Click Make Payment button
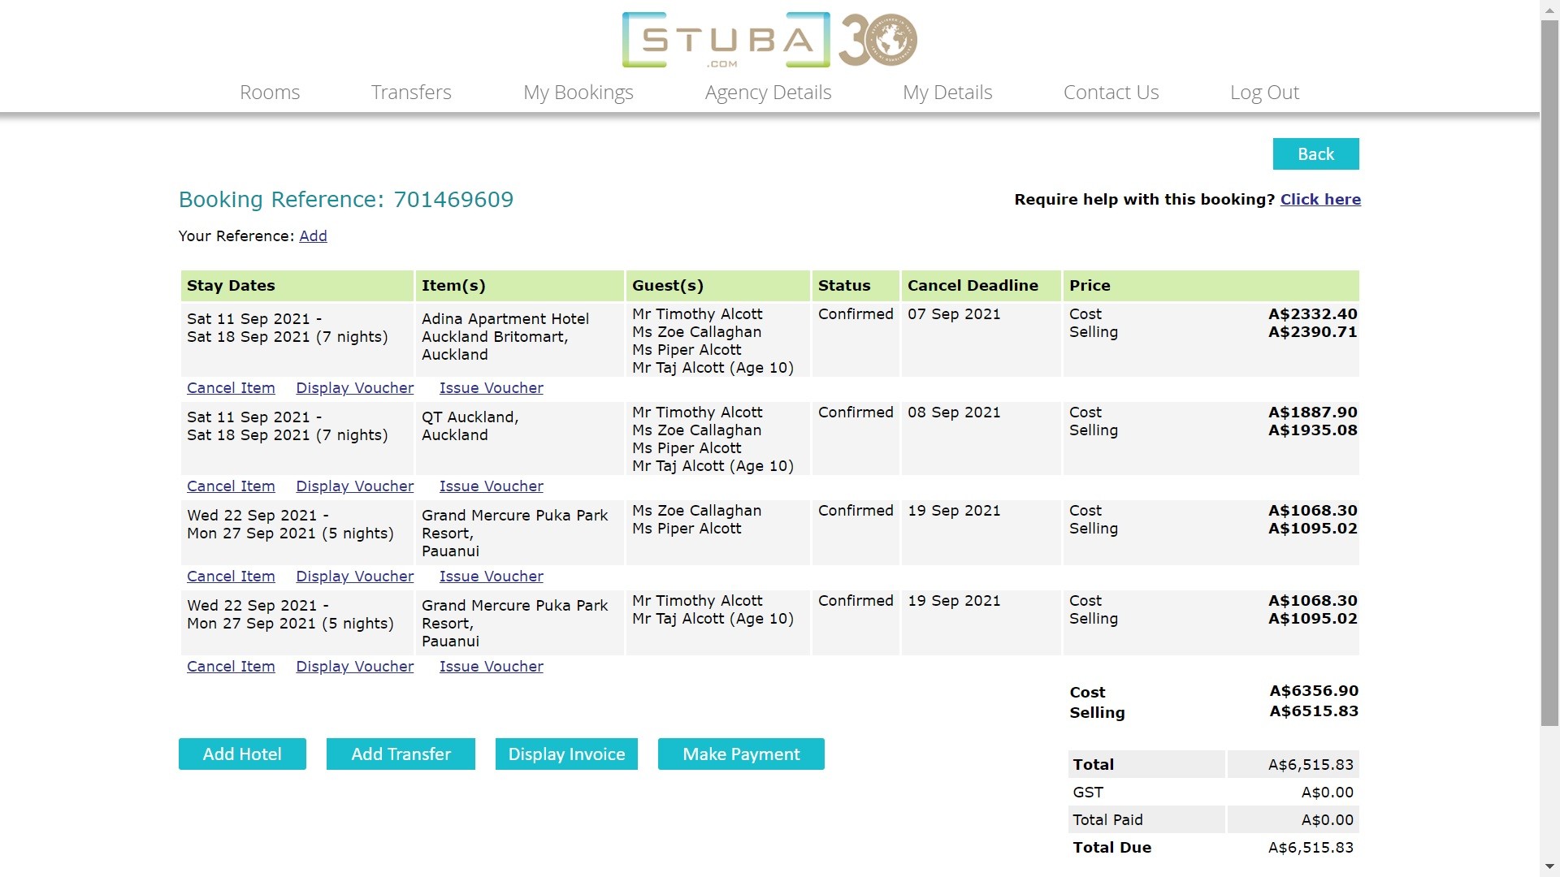This screenshot has width=1560, height=877. (x=741, y=754)
